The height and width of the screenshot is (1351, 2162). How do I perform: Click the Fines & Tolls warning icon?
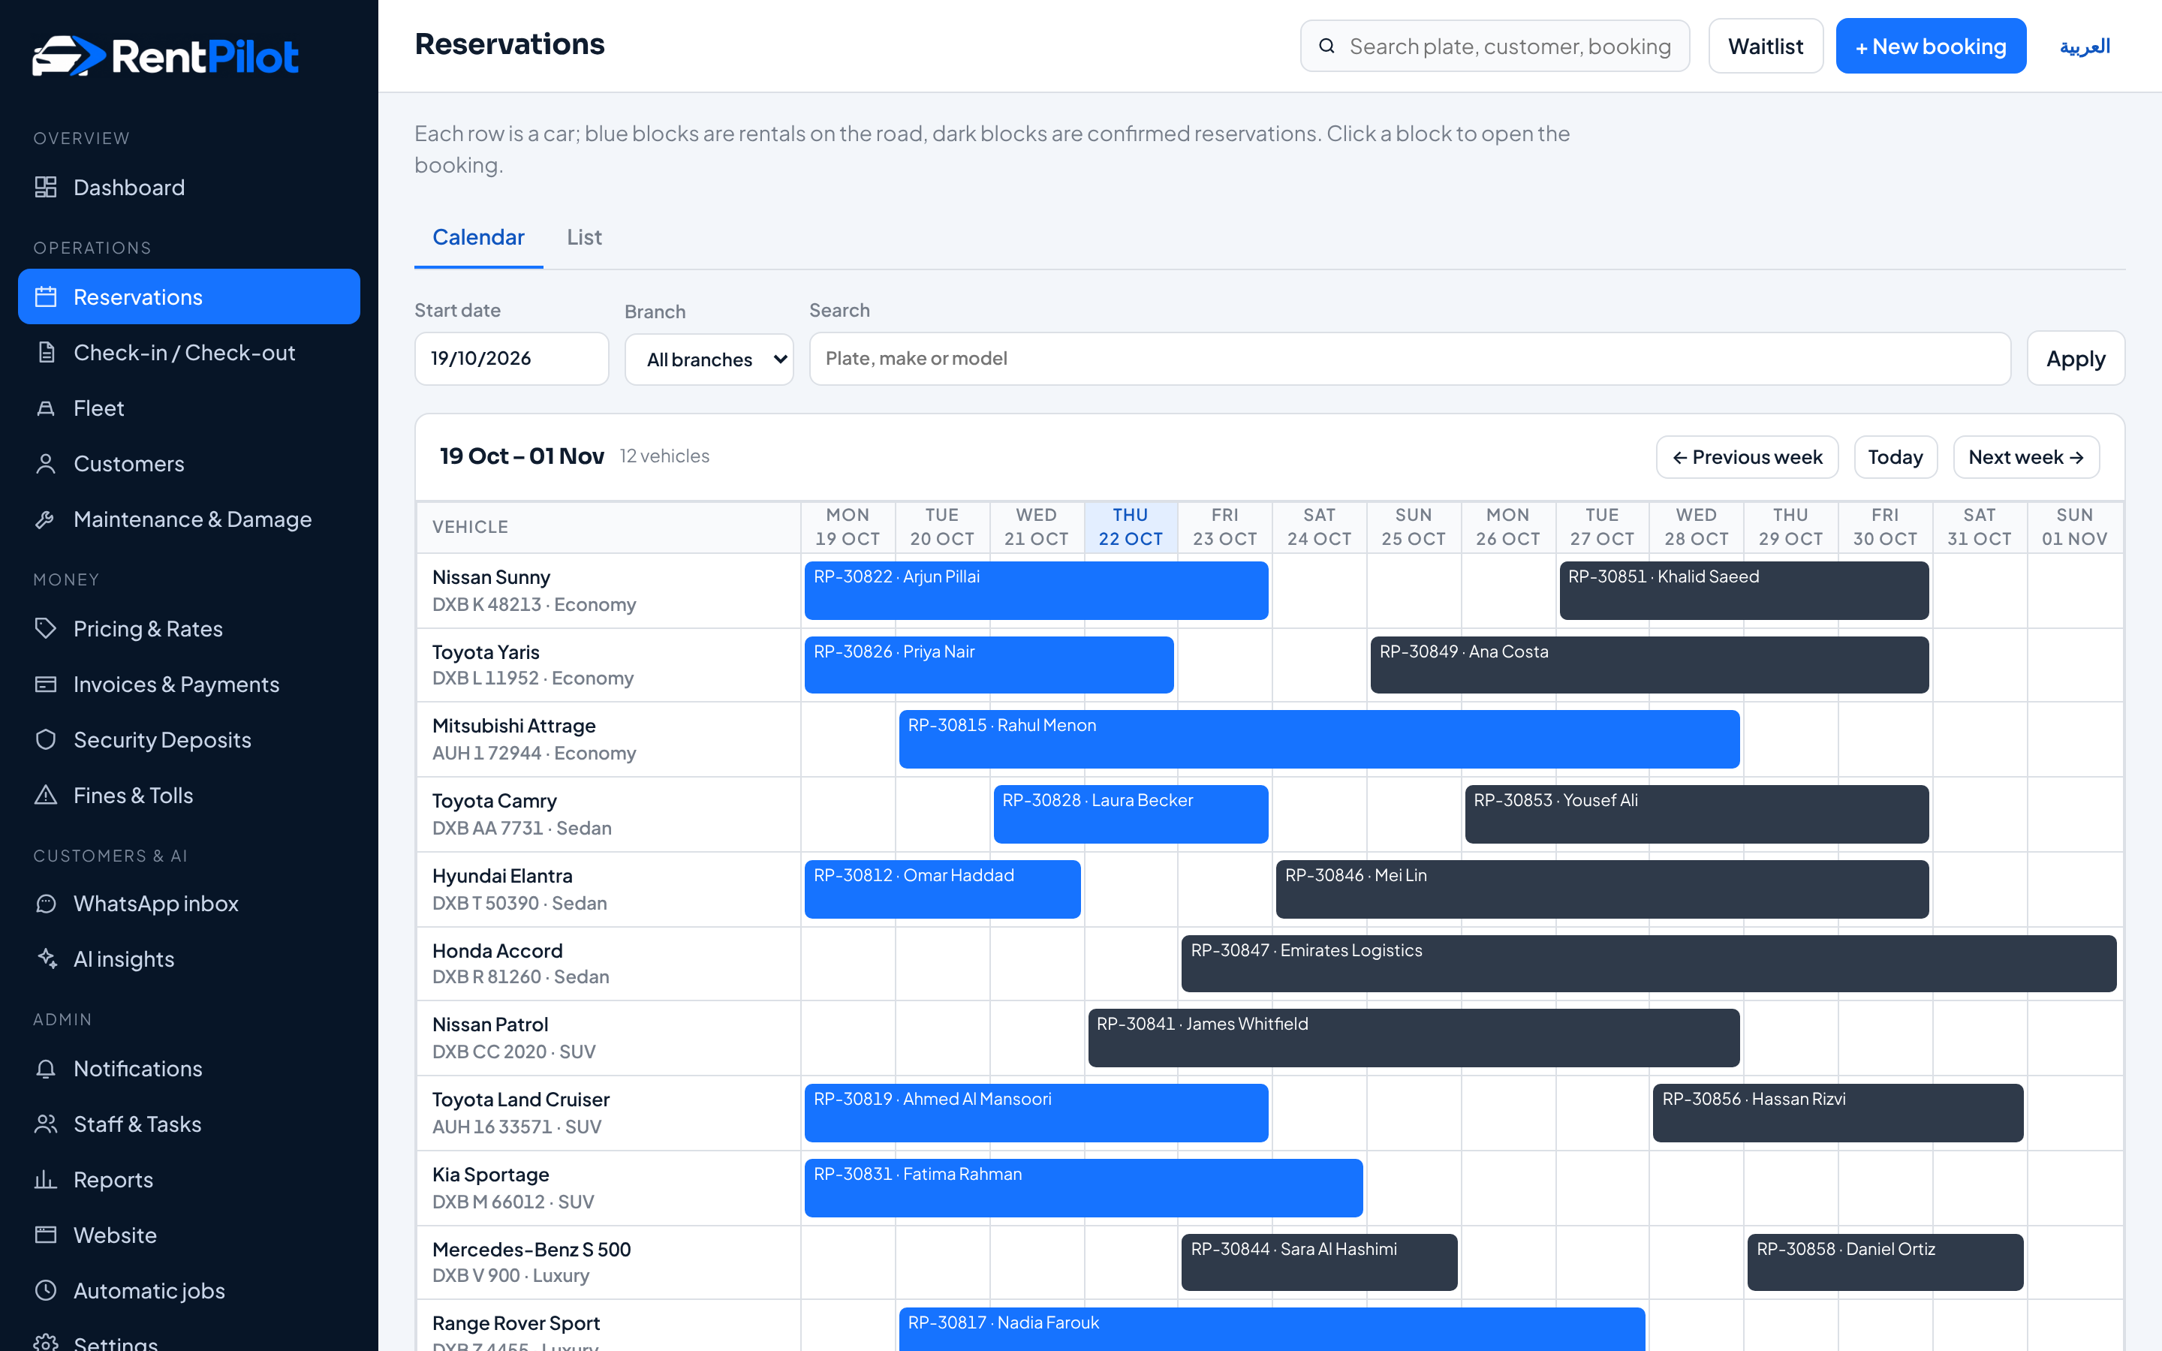click(46, 794)
